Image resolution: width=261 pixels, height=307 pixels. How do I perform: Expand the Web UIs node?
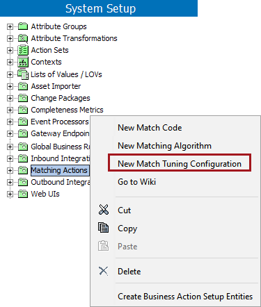(x=10, y=194)
